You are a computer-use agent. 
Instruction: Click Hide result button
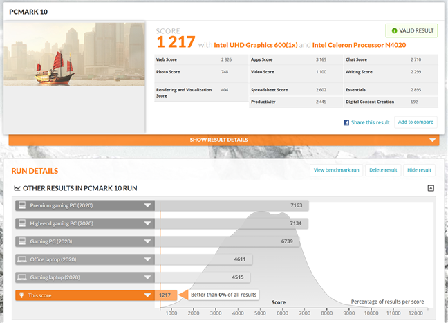(419, 170)
